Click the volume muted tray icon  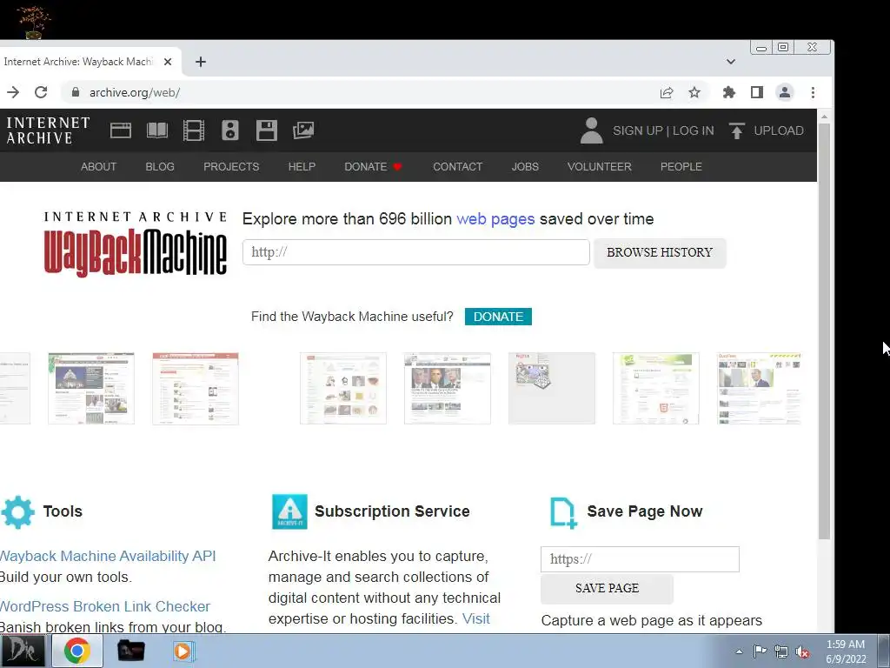point(802,652)
